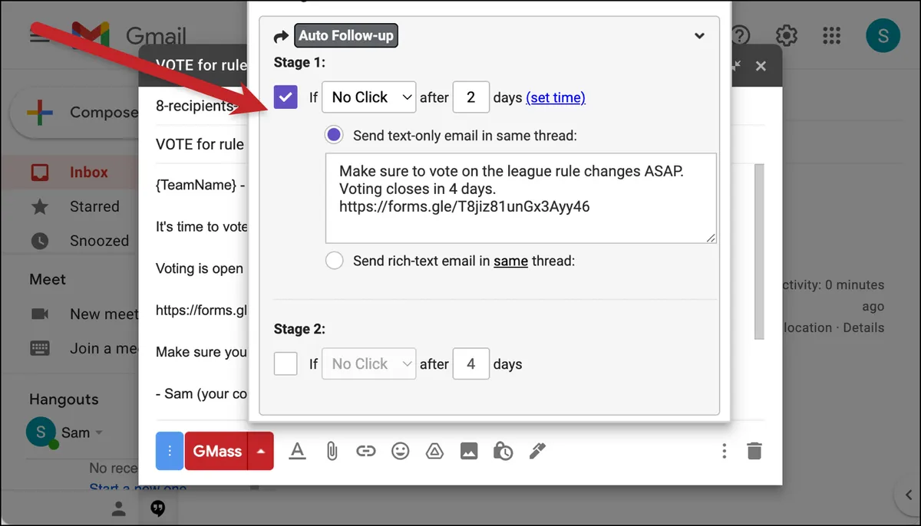Open the Gmail support help icon
Screen dimensions: 921x526
click(741, 35)
